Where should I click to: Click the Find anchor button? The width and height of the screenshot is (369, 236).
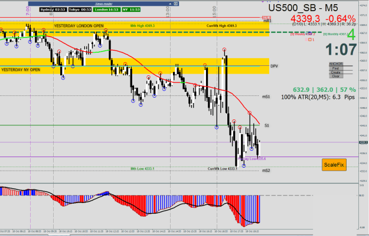coord(336,68)
